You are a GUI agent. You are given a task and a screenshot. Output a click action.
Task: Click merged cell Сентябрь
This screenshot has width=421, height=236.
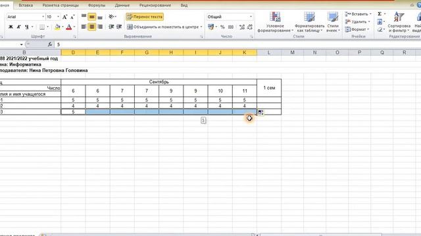click(x=159, y=82)
